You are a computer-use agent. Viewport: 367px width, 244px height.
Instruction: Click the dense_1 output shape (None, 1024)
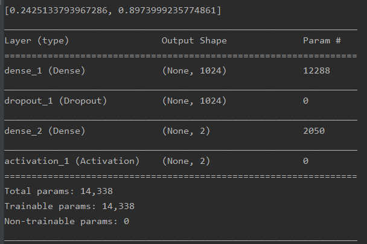click(x=194, y=71)
